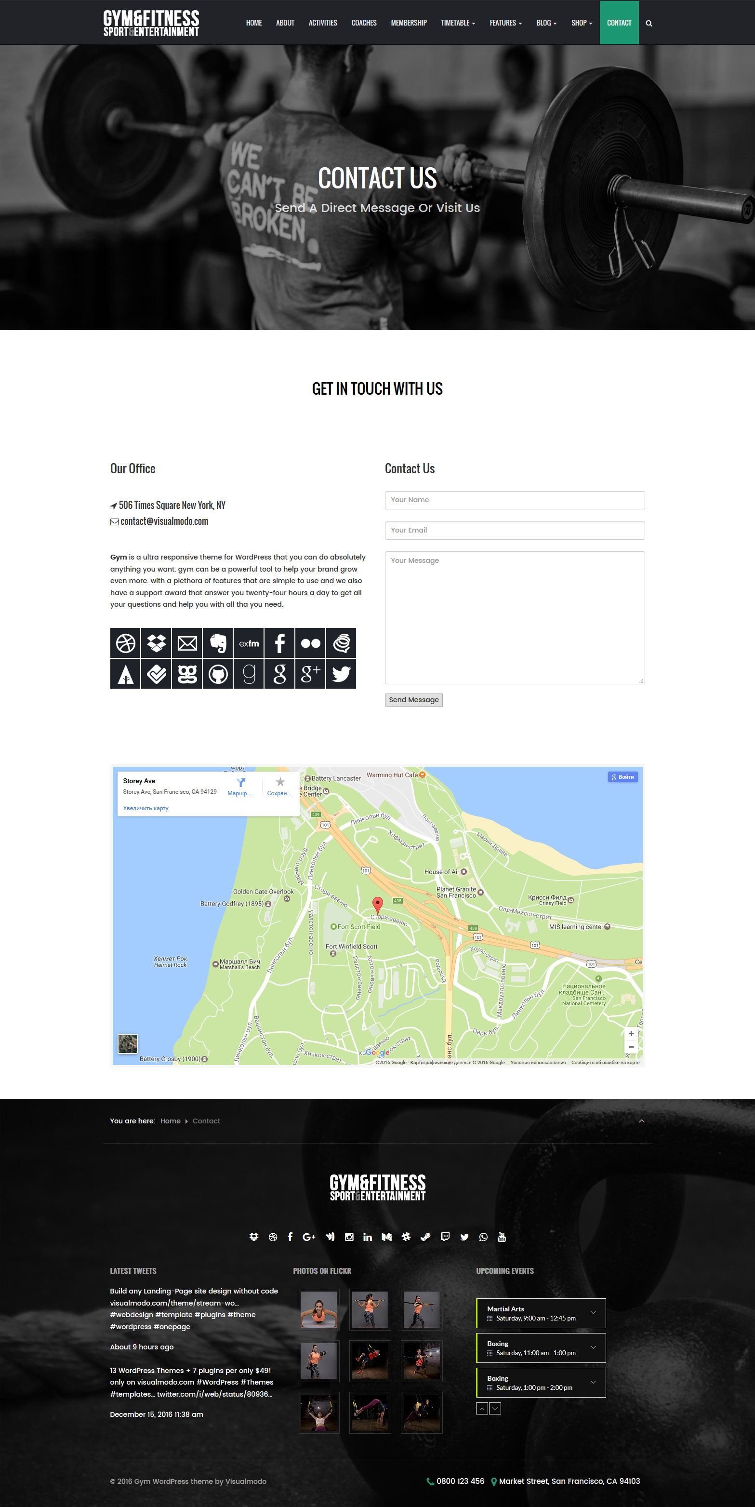
Task: Open the Flickr two-dots icon tile
Action: [310, 643]
